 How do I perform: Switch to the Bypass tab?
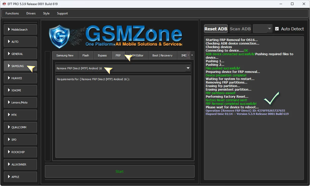coord(102,55)
